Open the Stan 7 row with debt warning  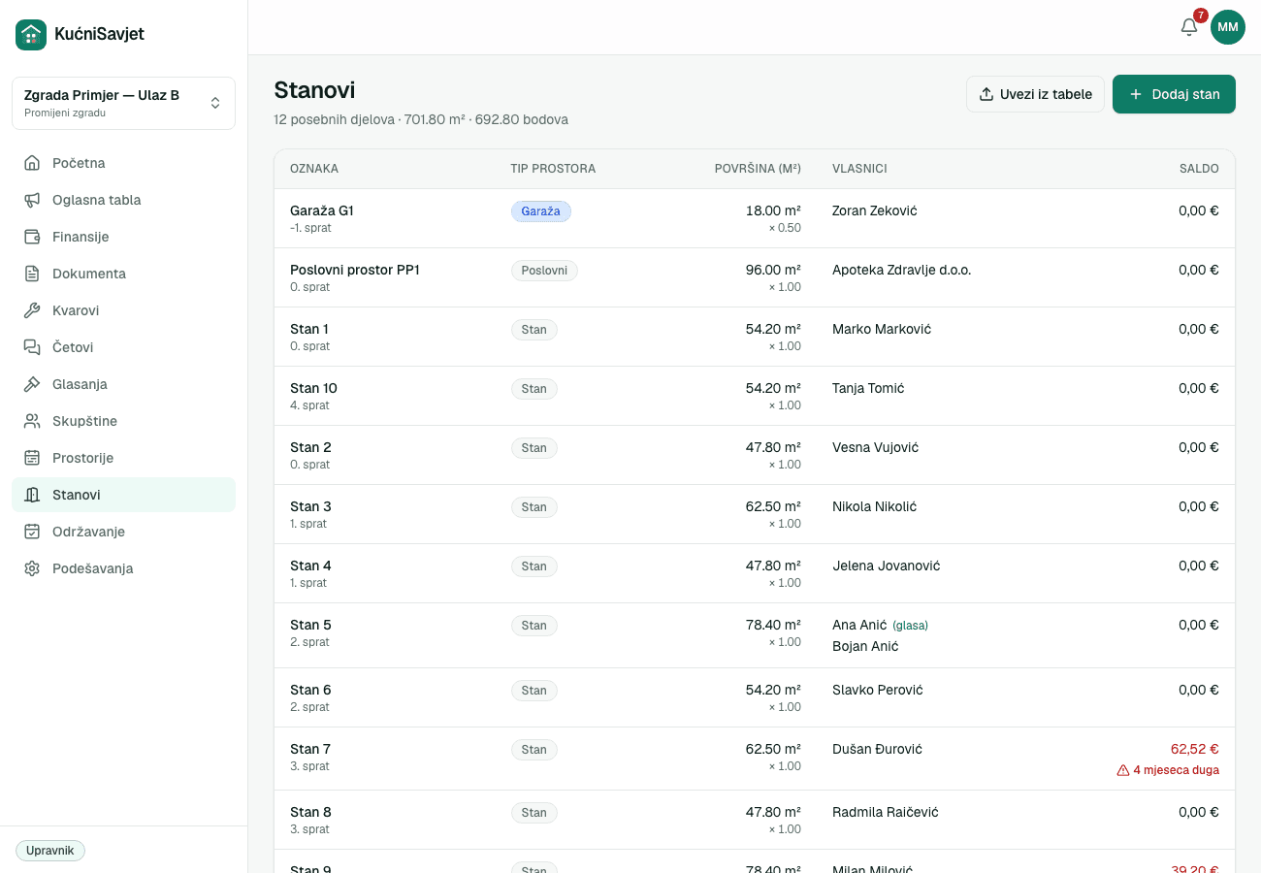(x=755, y=759)
